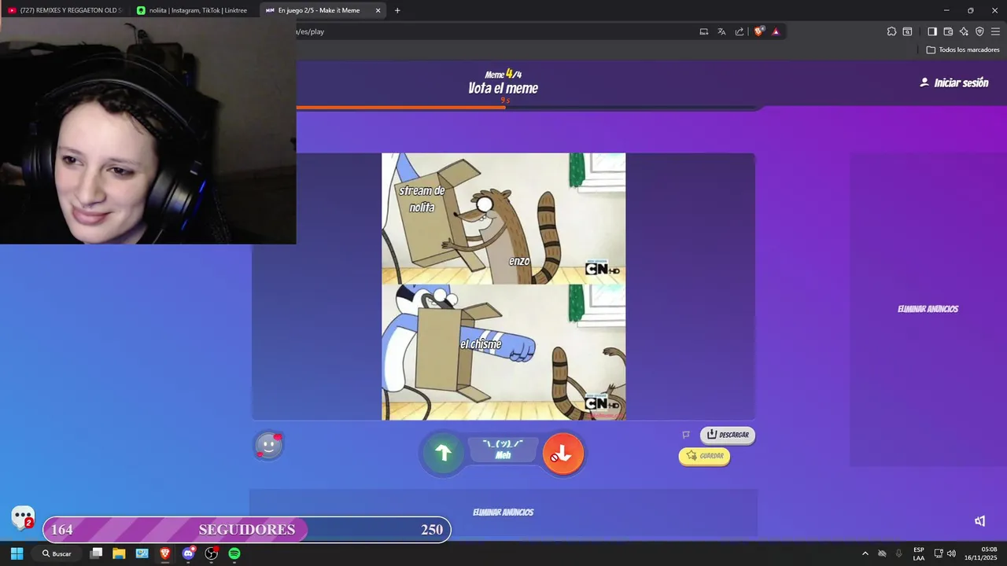This screenshot has height=566, width=1007.
Task: Click Iniciar sesión to log in
Action: point(954,83)
